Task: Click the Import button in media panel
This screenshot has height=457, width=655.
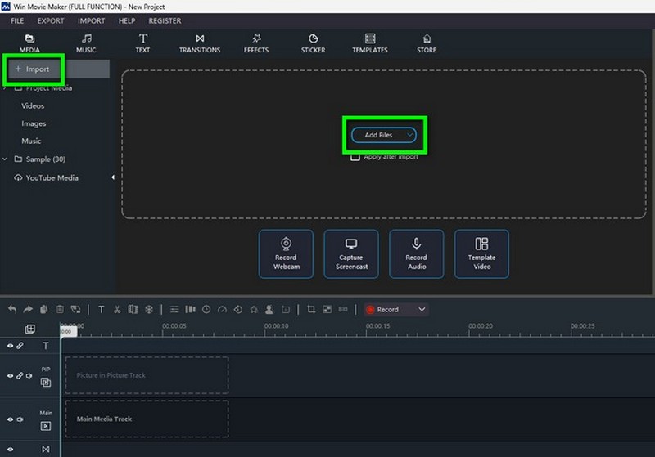Action: click(33, 69)
